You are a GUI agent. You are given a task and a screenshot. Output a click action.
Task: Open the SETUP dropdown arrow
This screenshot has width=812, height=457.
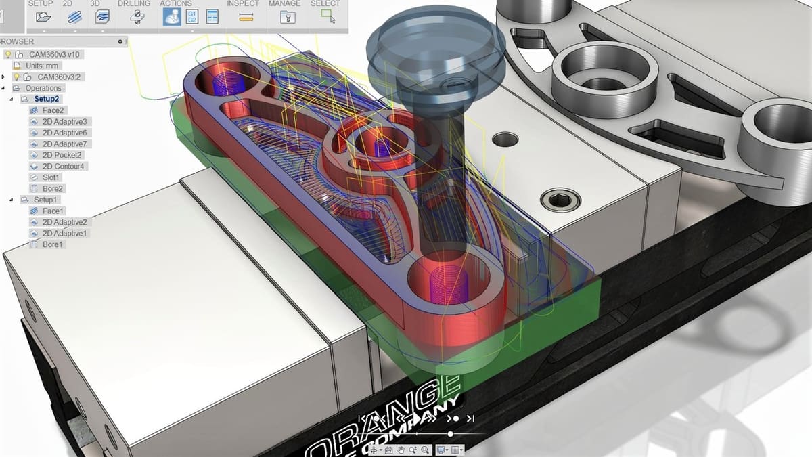click(x=44, y=31)
